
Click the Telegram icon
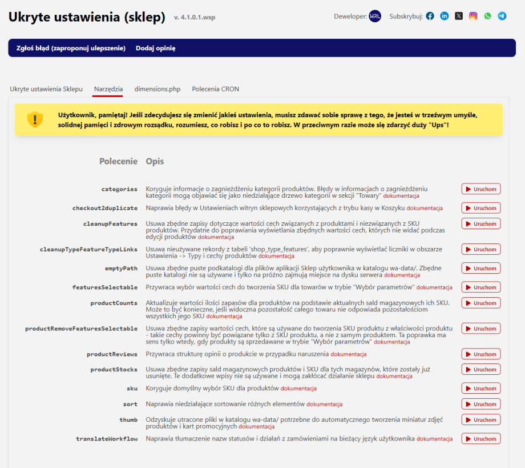tap(502, 16)
